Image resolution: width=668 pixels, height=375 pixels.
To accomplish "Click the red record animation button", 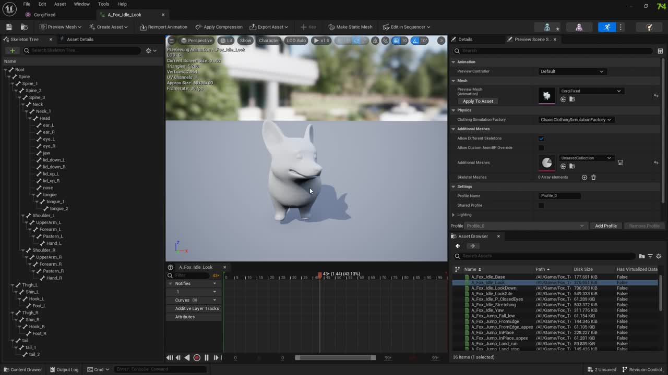I will (x=197, y=358).
